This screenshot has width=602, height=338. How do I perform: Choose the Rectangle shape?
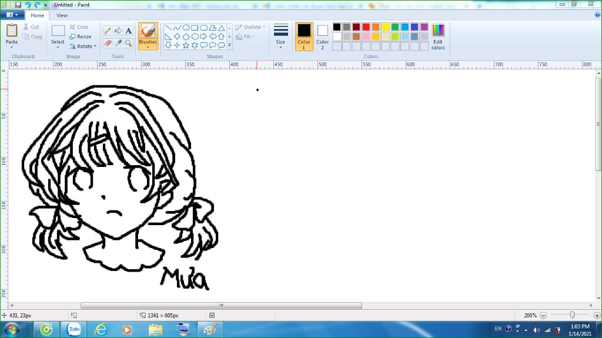195,28
